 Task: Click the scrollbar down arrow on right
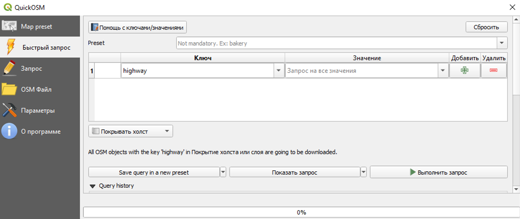coord(516,189)
